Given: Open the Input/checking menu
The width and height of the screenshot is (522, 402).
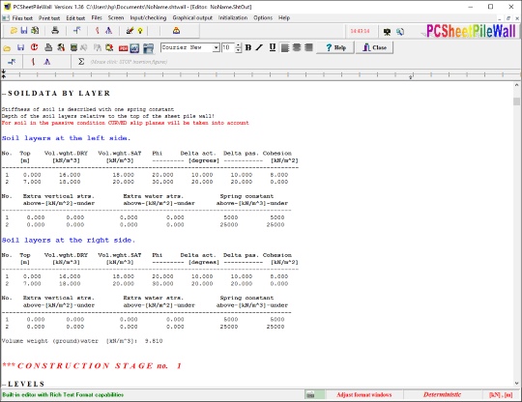Looking at the screenshot, I should coord(148,18).
